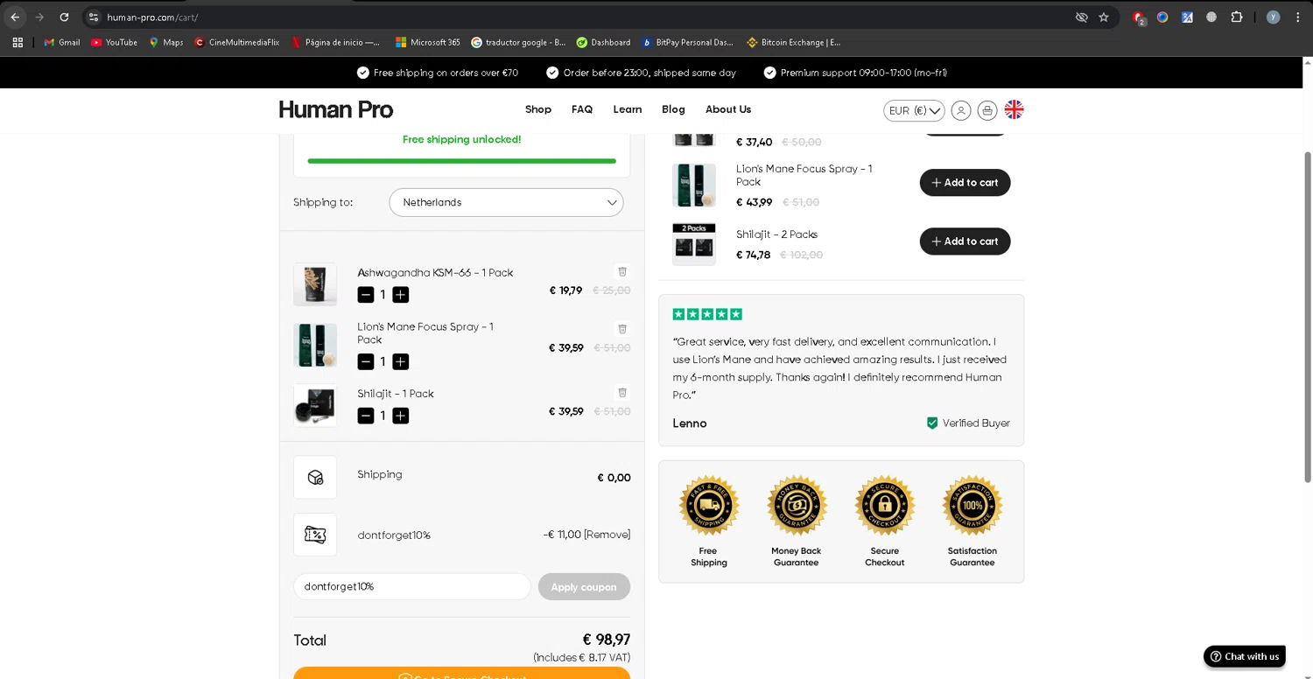This screenshot has width=1313, height=679.
Task: Open the Gmail bookmark
Action: tap(62, 42)
